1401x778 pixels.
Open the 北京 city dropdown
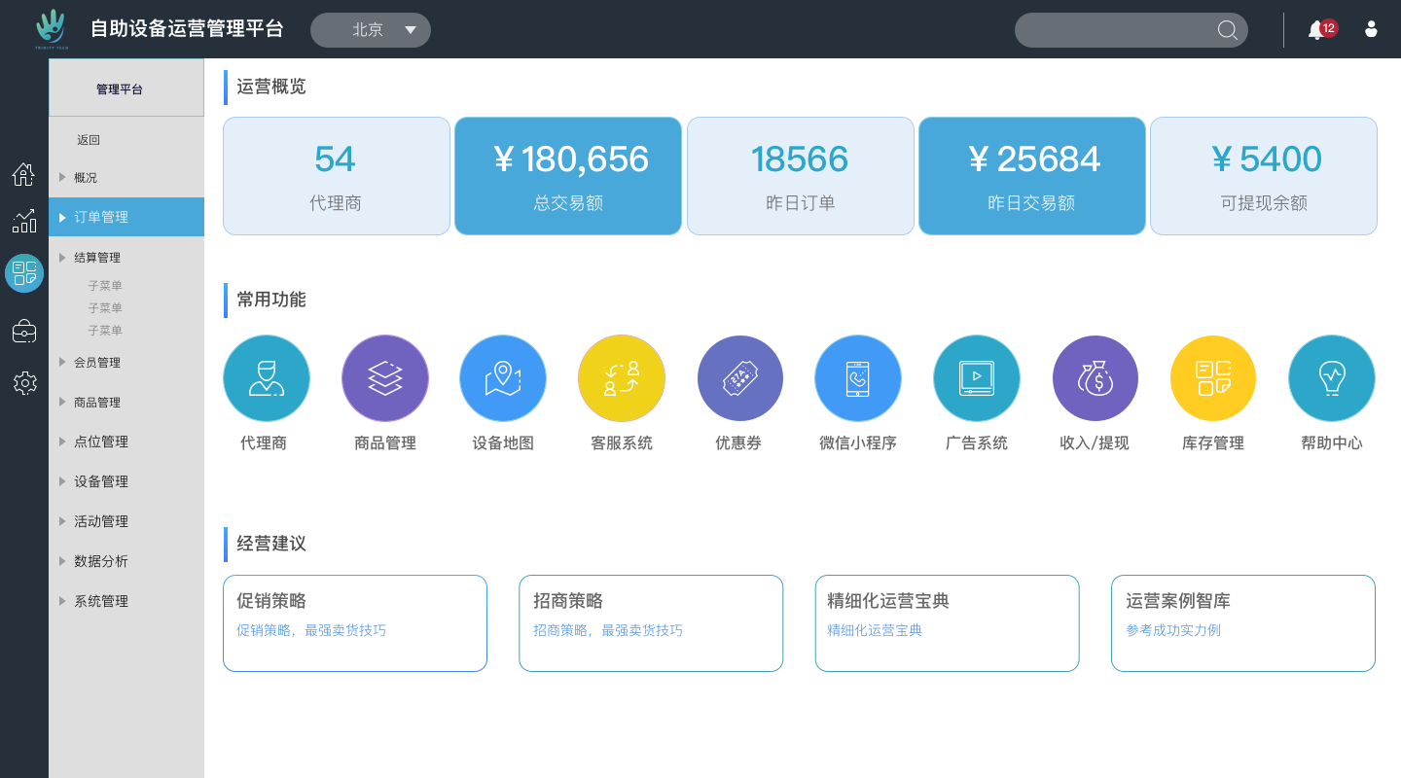[371, 30]
